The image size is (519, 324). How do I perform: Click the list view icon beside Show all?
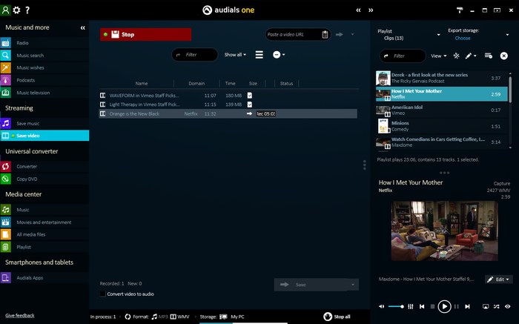click(259, 55)
